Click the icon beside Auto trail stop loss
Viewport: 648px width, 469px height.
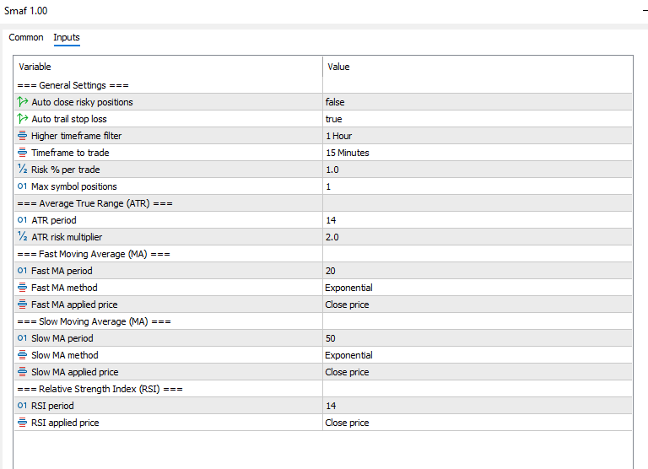22,119
